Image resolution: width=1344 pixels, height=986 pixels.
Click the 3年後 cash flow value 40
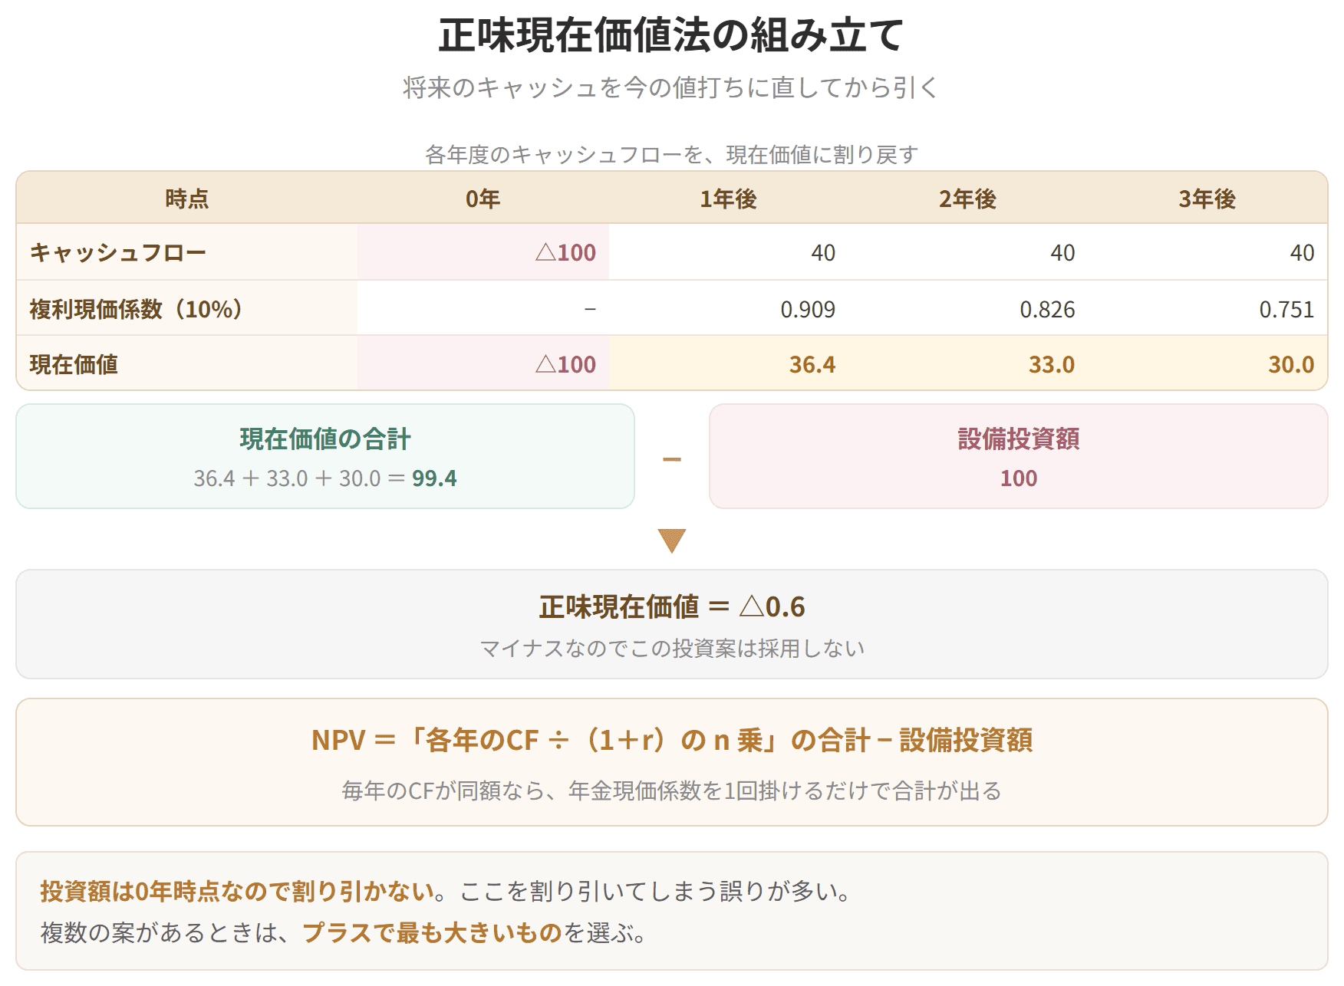(1302, 252)
